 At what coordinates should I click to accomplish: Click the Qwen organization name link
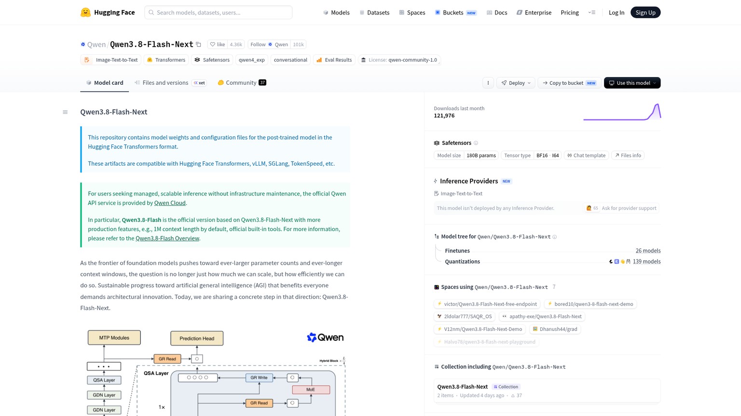[96, 44]
